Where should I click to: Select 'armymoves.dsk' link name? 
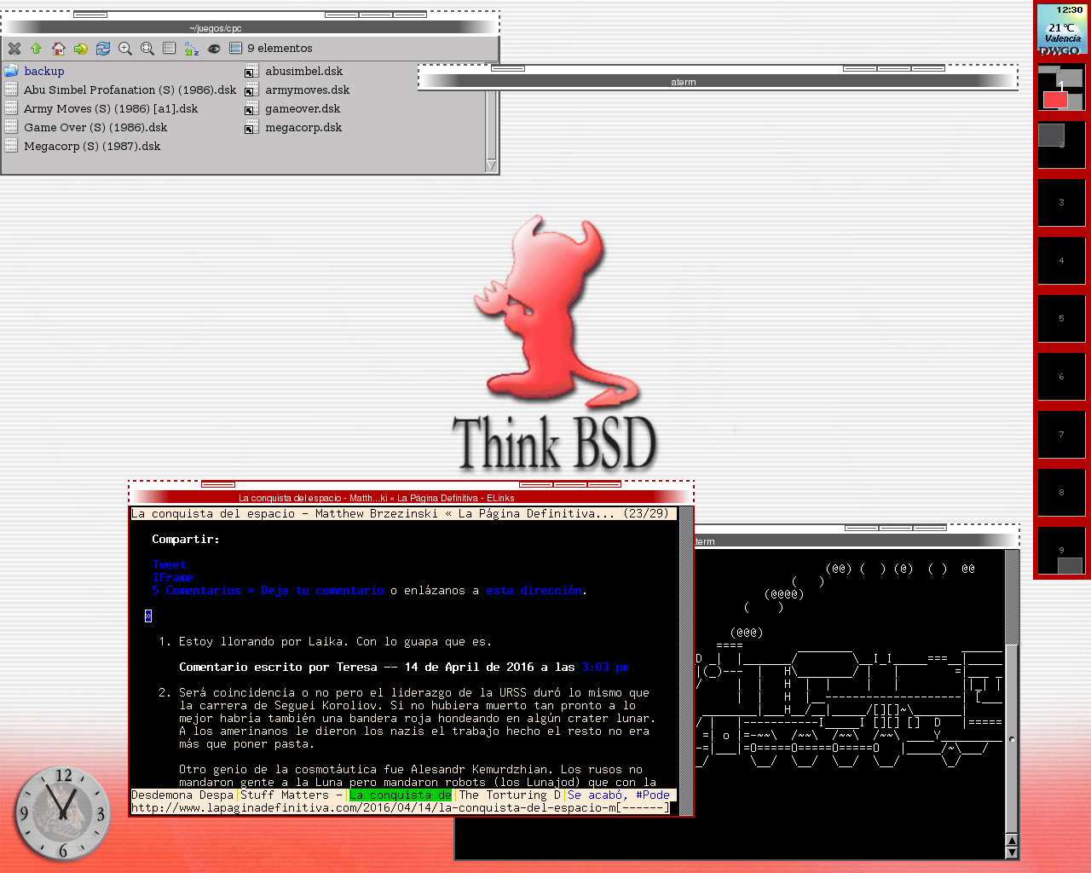(308, 90)
